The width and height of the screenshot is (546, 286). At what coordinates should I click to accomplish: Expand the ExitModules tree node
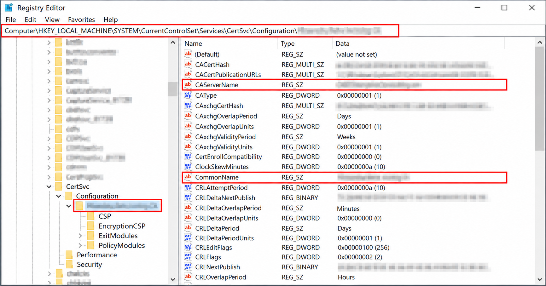(x=80, y=236)
